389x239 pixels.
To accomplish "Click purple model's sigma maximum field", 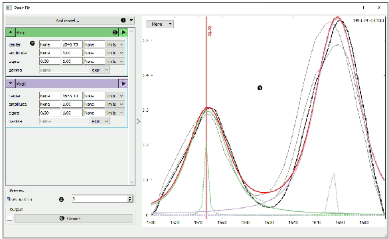I will 94,113.
